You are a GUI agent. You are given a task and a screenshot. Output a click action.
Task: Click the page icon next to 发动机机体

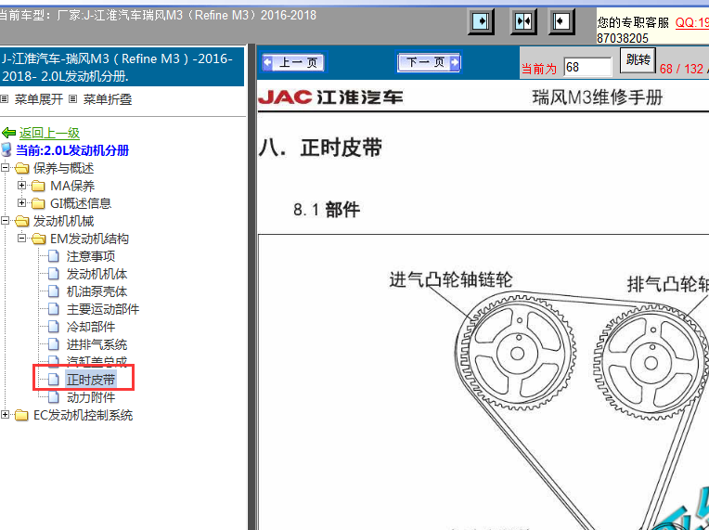point(54,274)
